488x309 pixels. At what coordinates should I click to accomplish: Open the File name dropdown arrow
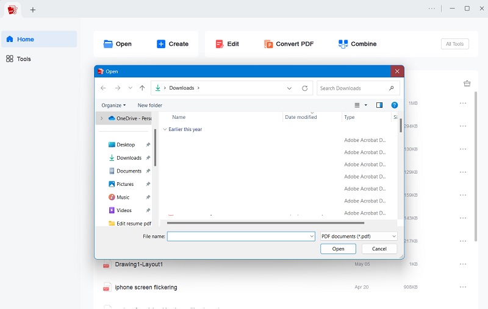312,236
